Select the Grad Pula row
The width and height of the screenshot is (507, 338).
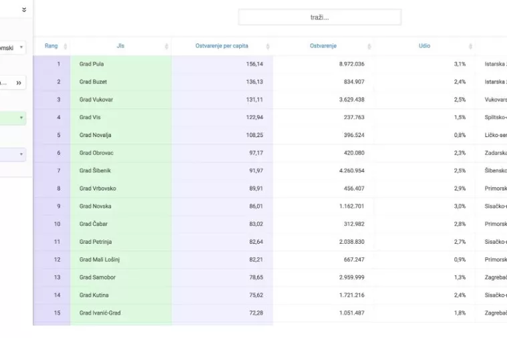[92, 64]
